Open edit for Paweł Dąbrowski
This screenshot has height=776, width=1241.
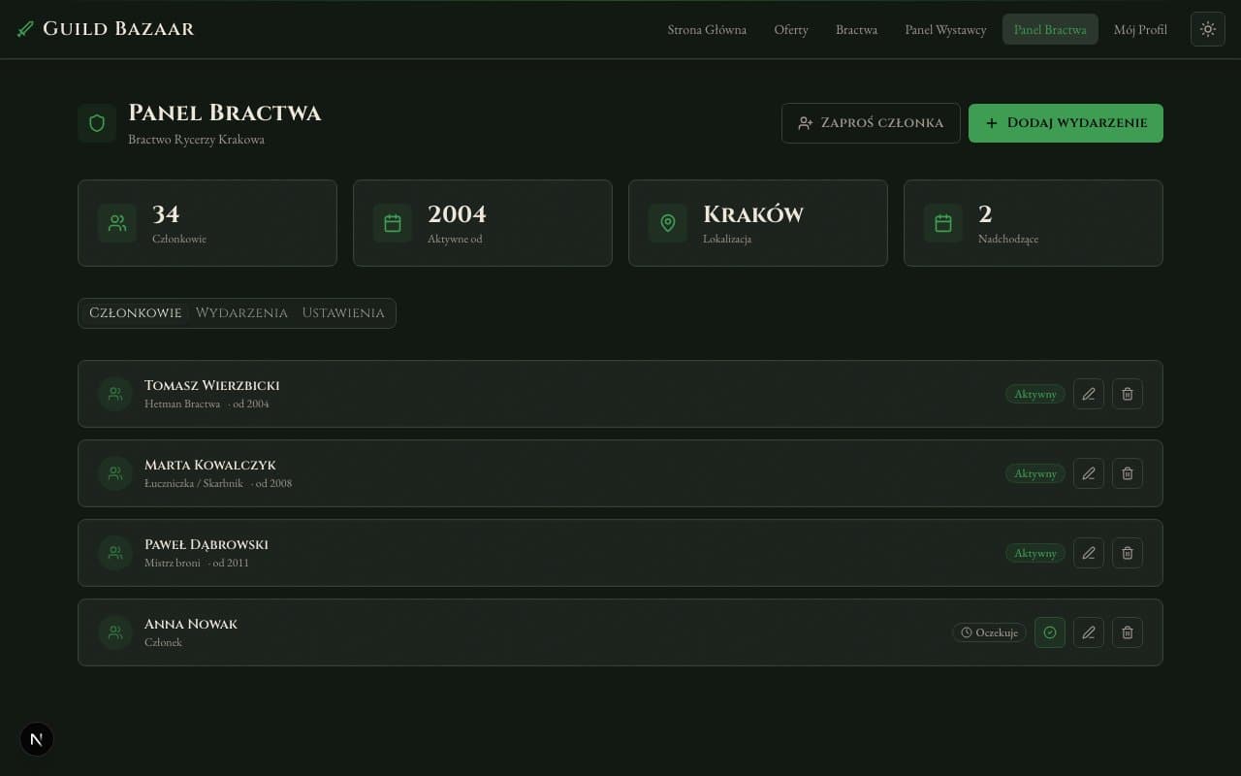(x=1089, y=553)
